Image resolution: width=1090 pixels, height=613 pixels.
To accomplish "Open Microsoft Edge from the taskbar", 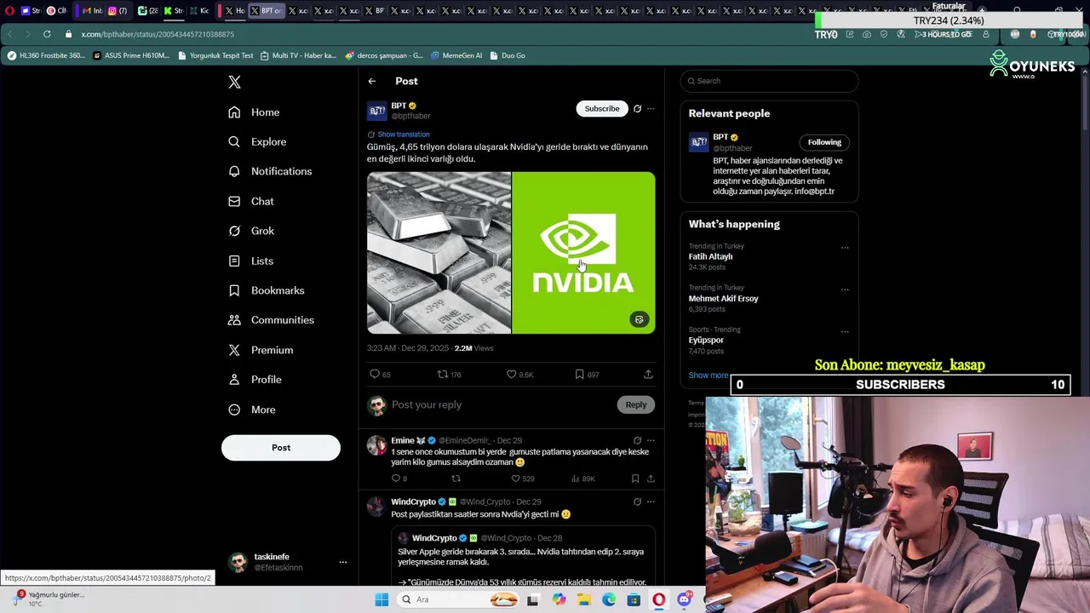I will pos(609,599).
